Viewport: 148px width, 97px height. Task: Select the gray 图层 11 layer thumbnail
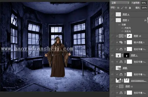tap(121, 86)
